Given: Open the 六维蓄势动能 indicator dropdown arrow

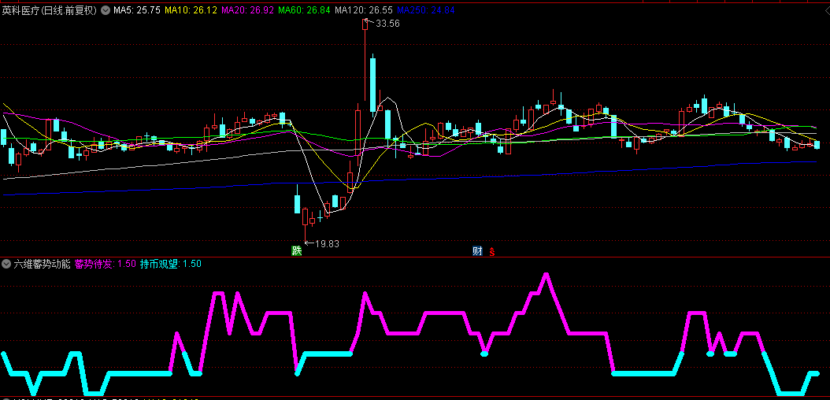Looking at the screenshot, I should [x=6, y=264].
